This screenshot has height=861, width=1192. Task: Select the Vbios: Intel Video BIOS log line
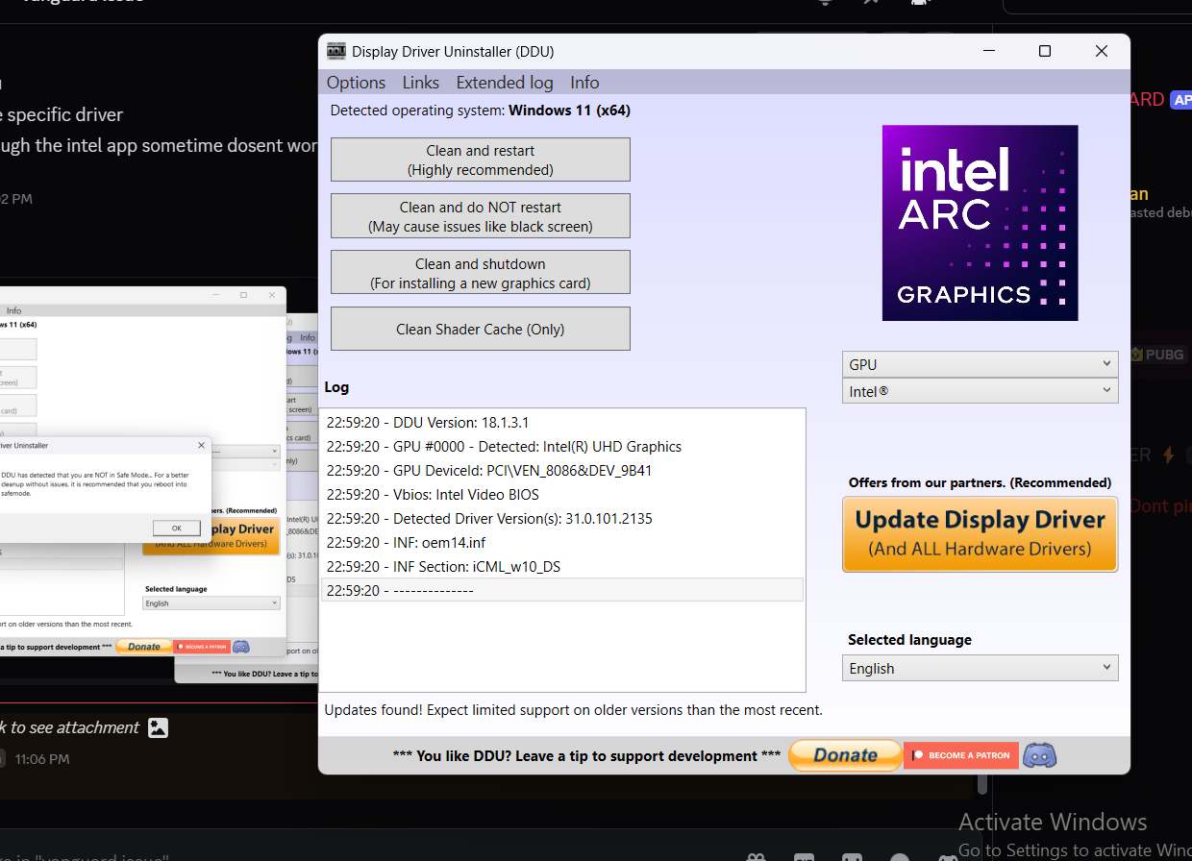[562, 494]
